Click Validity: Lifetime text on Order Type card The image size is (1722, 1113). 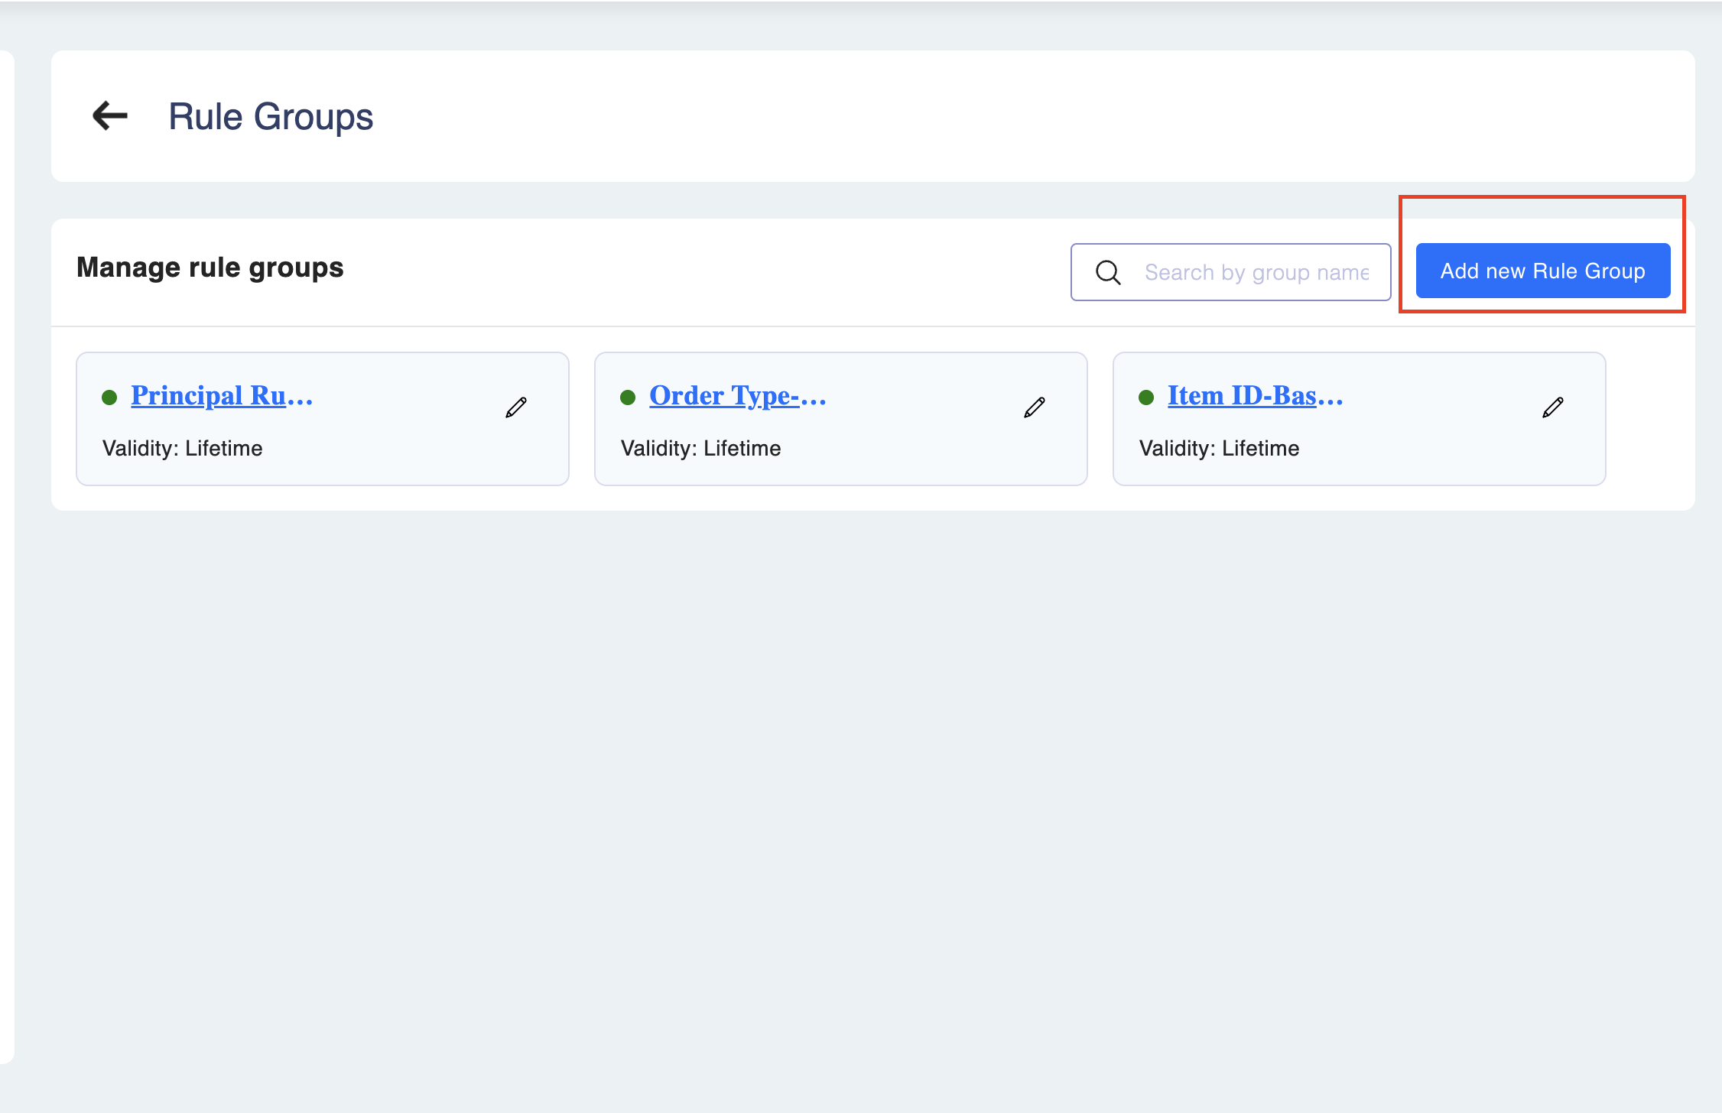click(701, 448)
